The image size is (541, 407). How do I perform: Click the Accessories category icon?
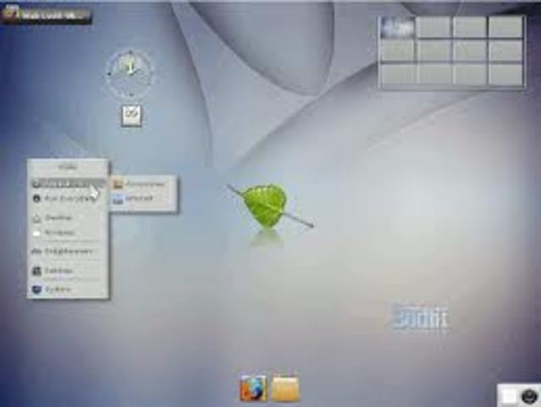tap(118, 184)
